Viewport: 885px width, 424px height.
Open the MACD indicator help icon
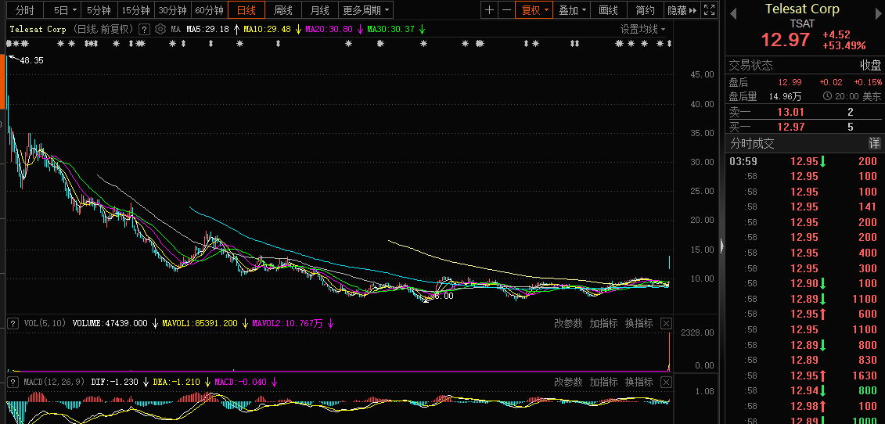coord(13,383)
